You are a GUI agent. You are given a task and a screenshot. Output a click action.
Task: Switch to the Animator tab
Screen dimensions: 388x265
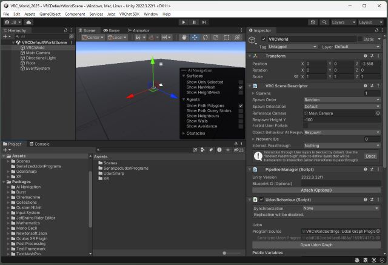click(x=139, y=30)
